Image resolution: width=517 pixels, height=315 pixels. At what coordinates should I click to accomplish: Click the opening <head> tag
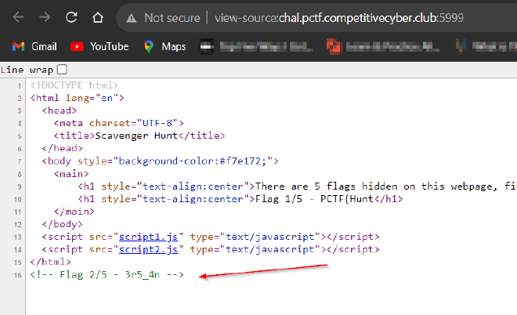point(60,110)
